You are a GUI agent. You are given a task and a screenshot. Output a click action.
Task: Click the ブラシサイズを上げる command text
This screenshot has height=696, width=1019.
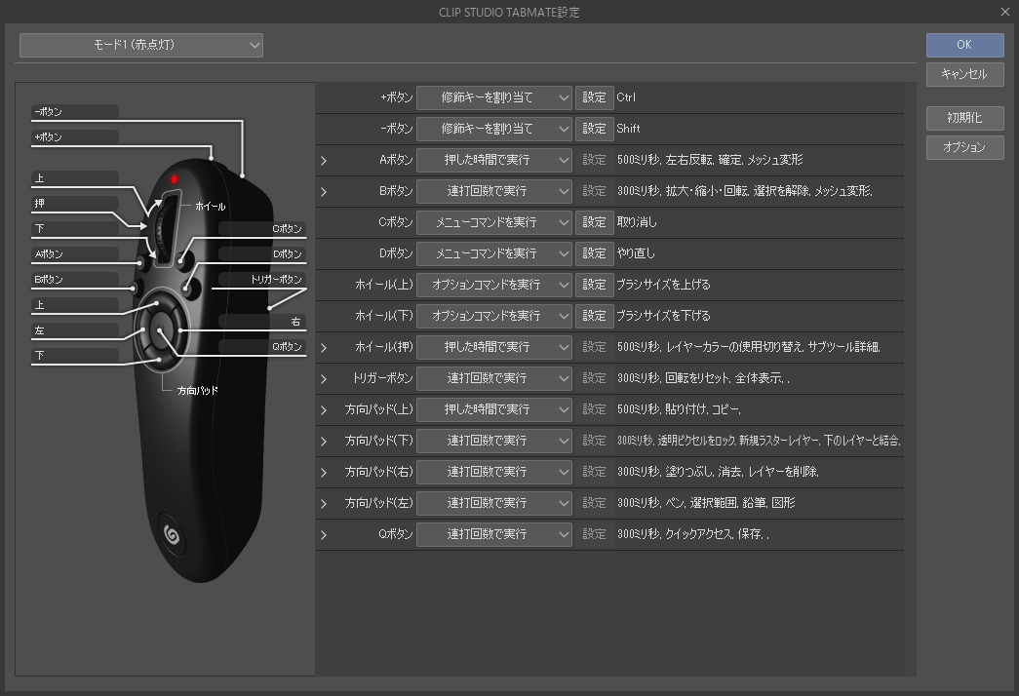tap(663, 285)
